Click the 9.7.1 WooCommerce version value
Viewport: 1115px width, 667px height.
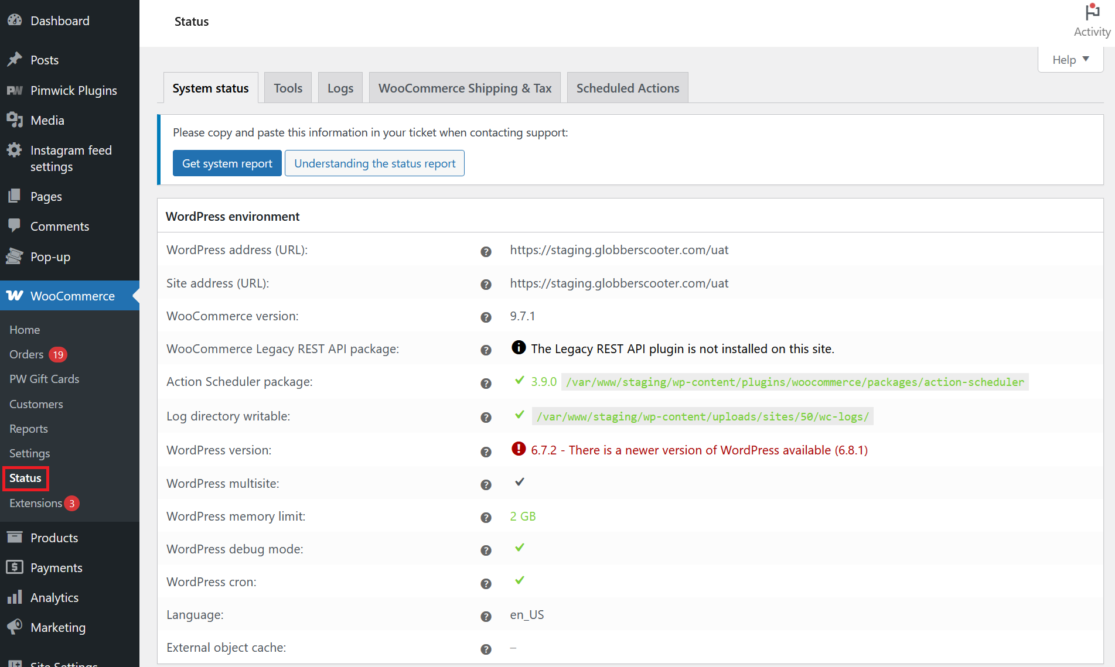coord(522,316)
